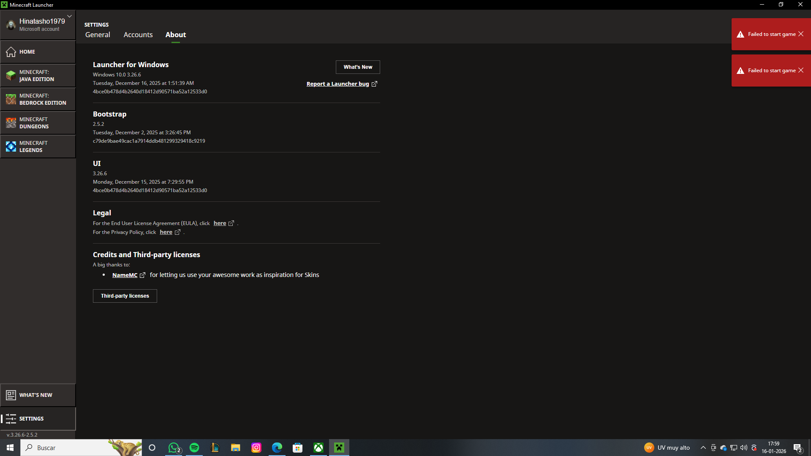Screen dimensions: 811x456
Task: Switch to the General settings tab
Action: (98, 35)
